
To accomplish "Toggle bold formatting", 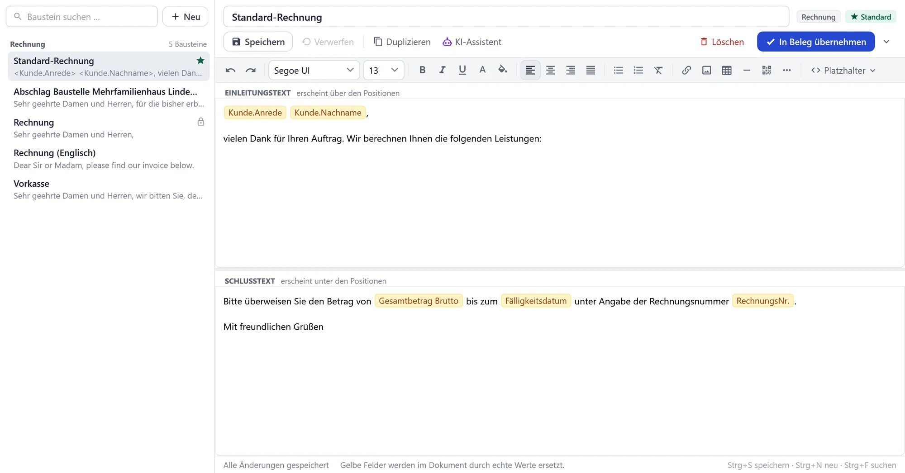I will coord(422,70).
